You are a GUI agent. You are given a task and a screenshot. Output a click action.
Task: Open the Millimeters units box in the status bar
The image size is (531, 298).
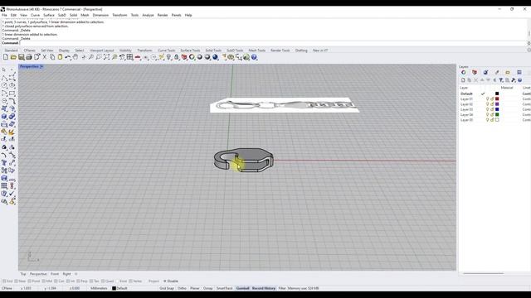[x=99, y=288]
